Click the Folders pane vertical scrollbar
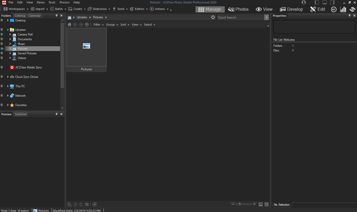Screen dimensions: 357x212 (x=62, y=55)
